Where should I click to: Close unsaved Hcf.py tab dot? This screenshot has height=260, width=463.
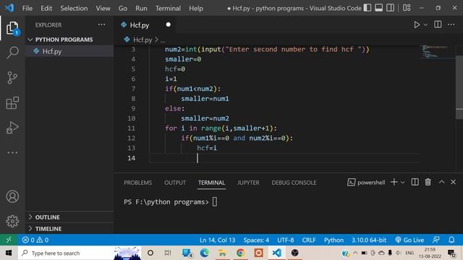click(x=169, y=25)
